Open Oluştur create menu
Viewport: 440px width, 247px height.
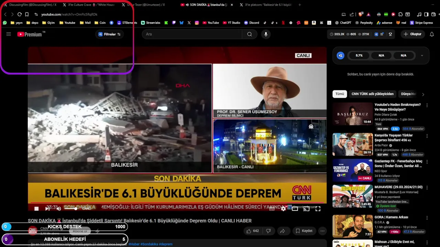click(412, 34)
